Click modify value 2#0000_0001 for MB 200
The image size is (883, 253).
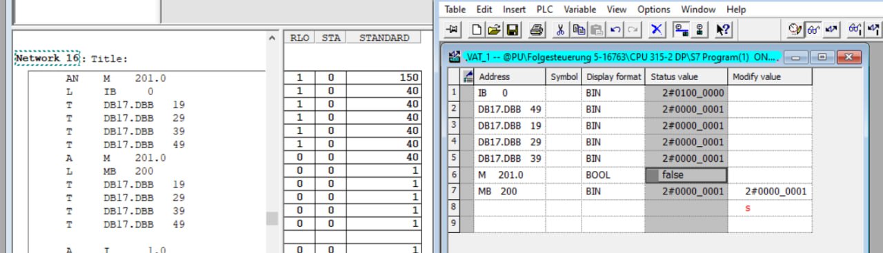(x=770, y=192)
